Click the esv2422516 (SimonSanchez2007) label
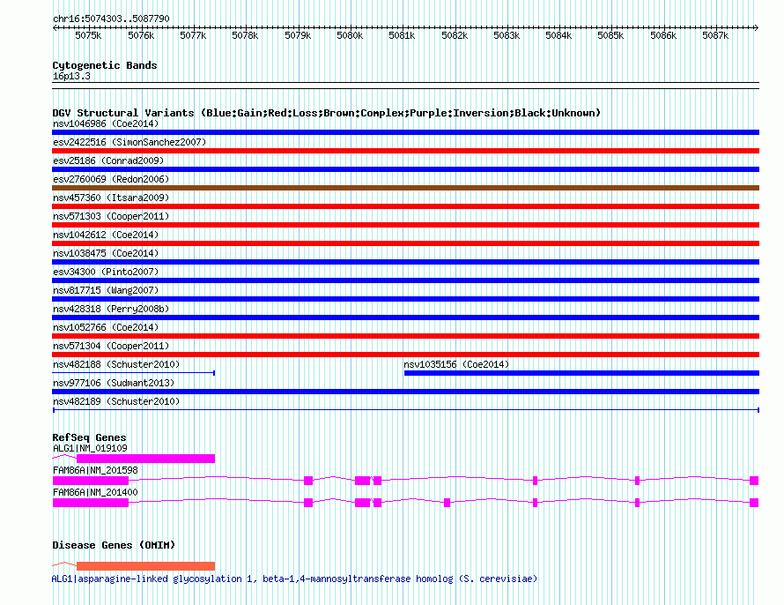 (129, 142)
